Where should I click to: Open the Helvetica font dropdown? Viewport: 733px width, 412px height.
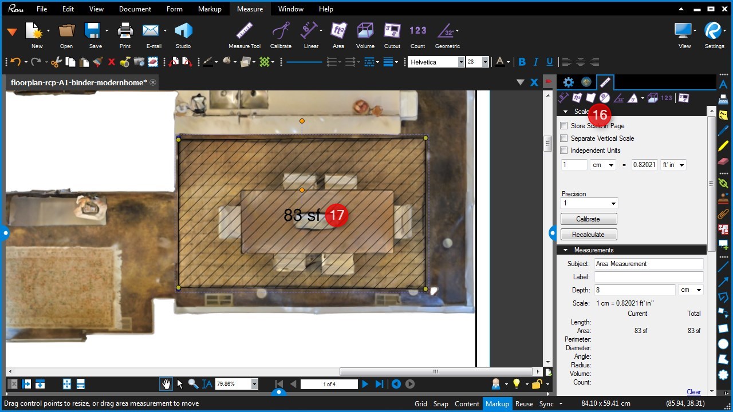pyautogui.click(x=461, y=62)
